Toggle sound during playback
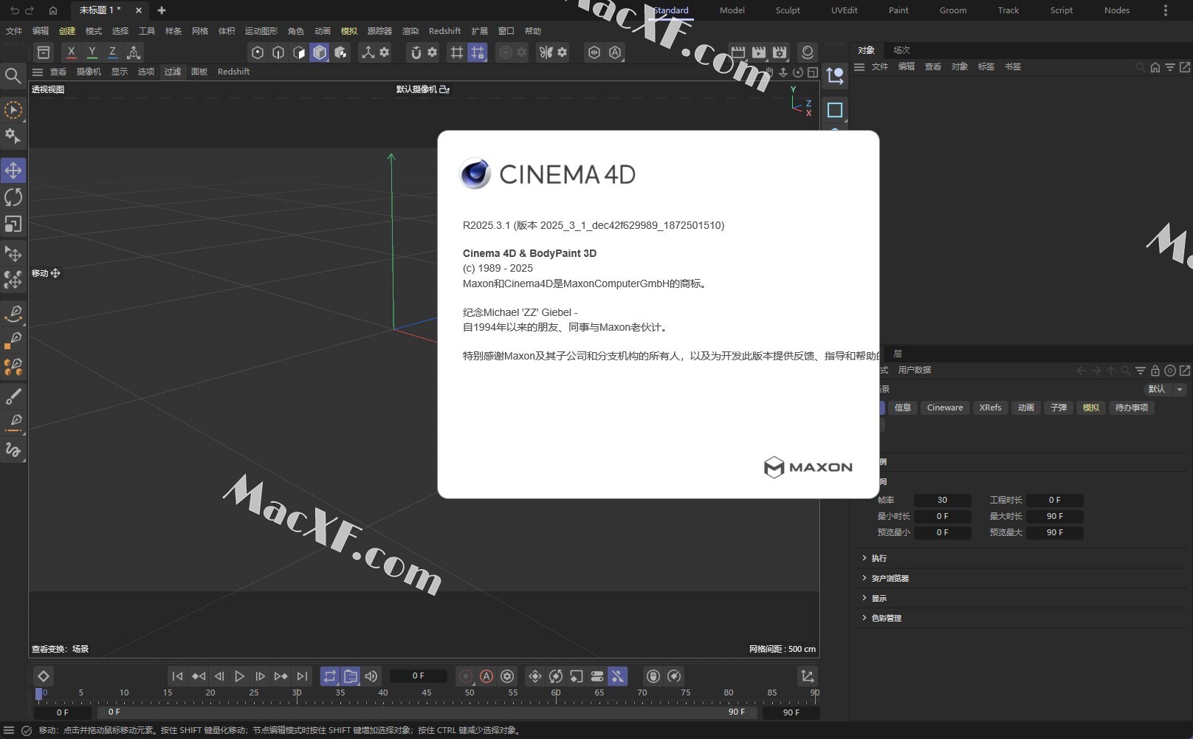Image resolution: width=1193 pixels, height=739 pixels. pos(371,676)
